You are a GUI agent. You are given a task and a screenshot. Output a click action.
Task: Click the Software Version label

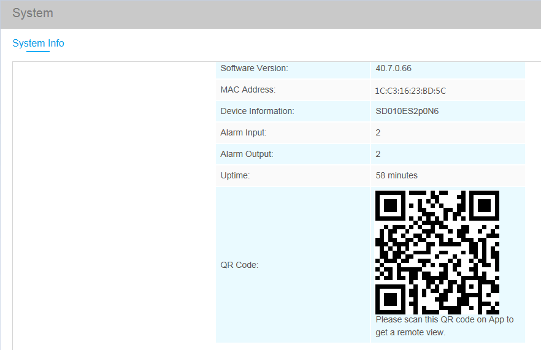254,68
